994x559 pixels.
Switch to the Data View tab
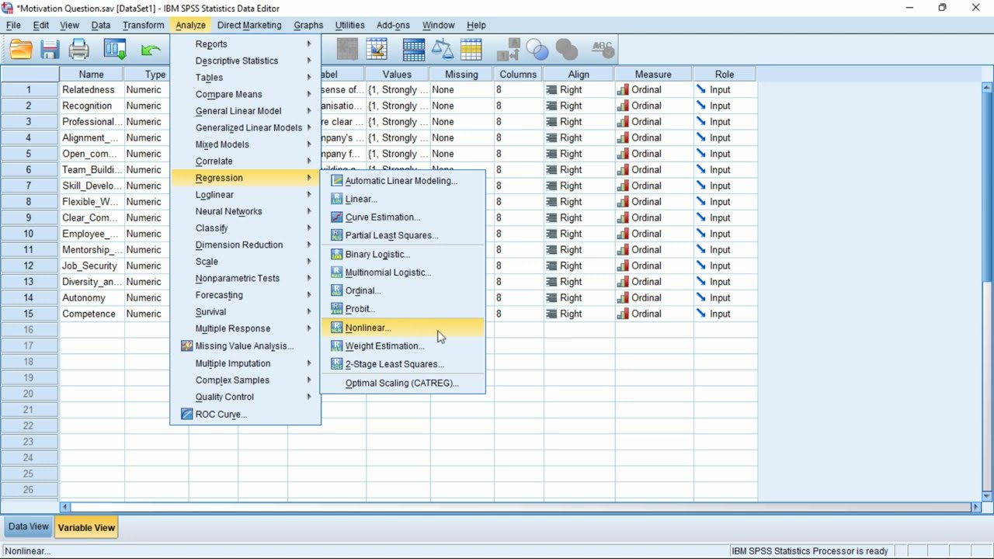coord(28,526)
